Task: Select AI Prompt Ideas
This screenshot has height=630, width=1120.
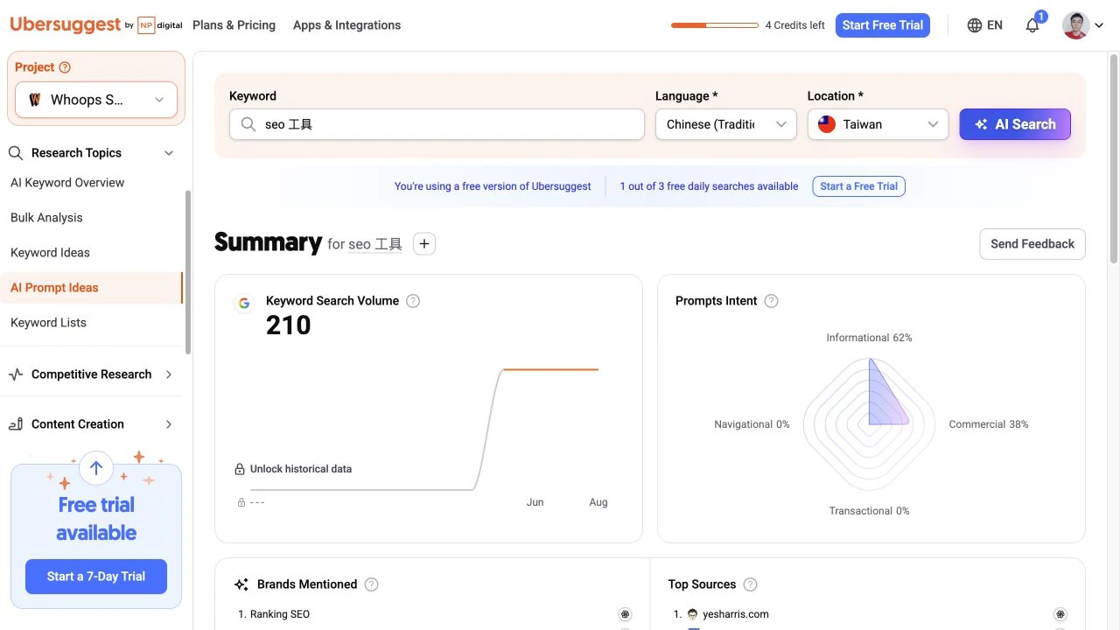Action: 92,288
